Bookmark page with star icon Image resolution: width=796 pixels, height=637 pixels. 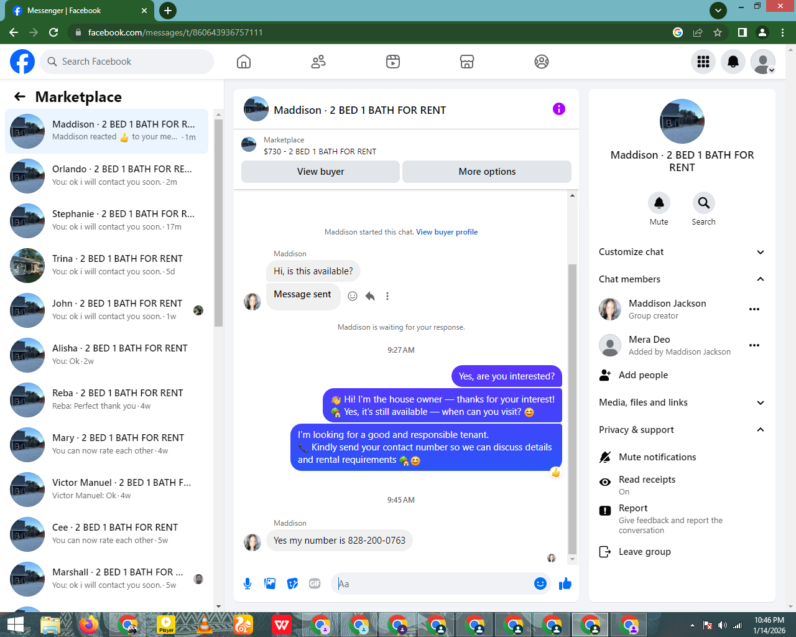[x=718, y=32]
